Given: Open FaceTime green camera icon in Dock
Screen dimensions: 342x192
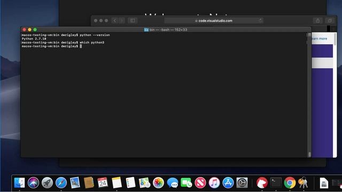Looking at the screenshot, I should pyautogui.click(x=186, y=182).
